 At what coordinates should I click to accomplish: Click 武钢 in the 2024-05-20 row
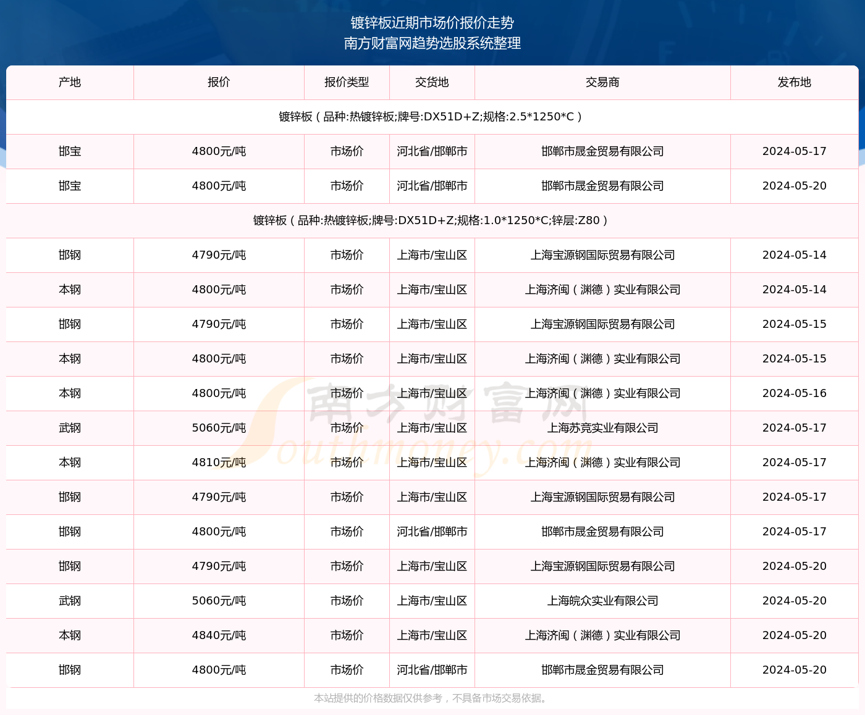point(70,601)
